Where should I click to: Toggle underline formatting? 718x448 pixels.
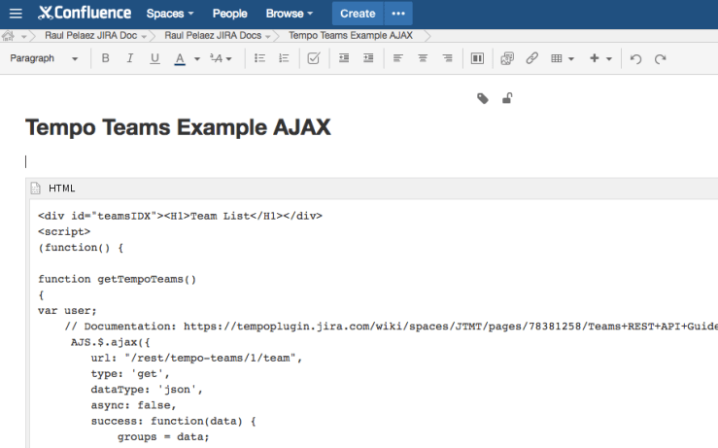[154, 58]
